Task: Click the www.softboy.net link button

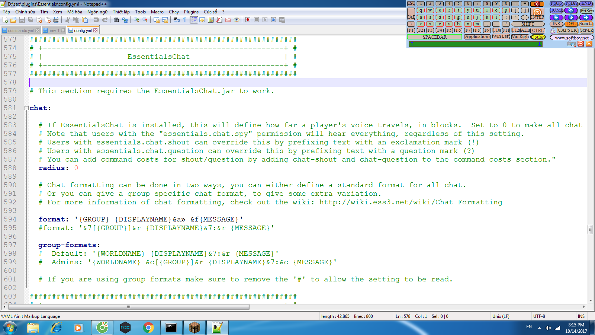Action: pos(572,38)
